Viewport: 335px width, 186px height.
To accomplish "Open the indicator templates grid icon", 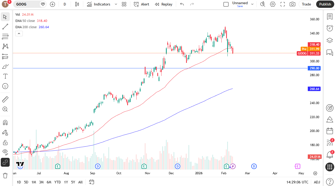I will pyautogui.click(x=124, y=4).
